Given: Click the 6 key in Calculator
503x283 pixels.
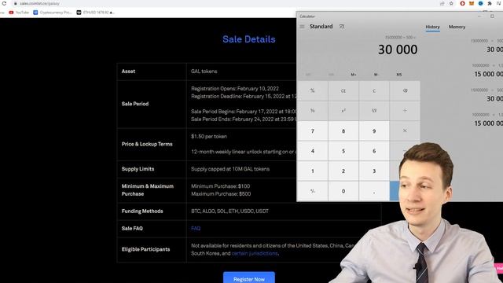Looking at the screenshot, I should click(374, 151).
